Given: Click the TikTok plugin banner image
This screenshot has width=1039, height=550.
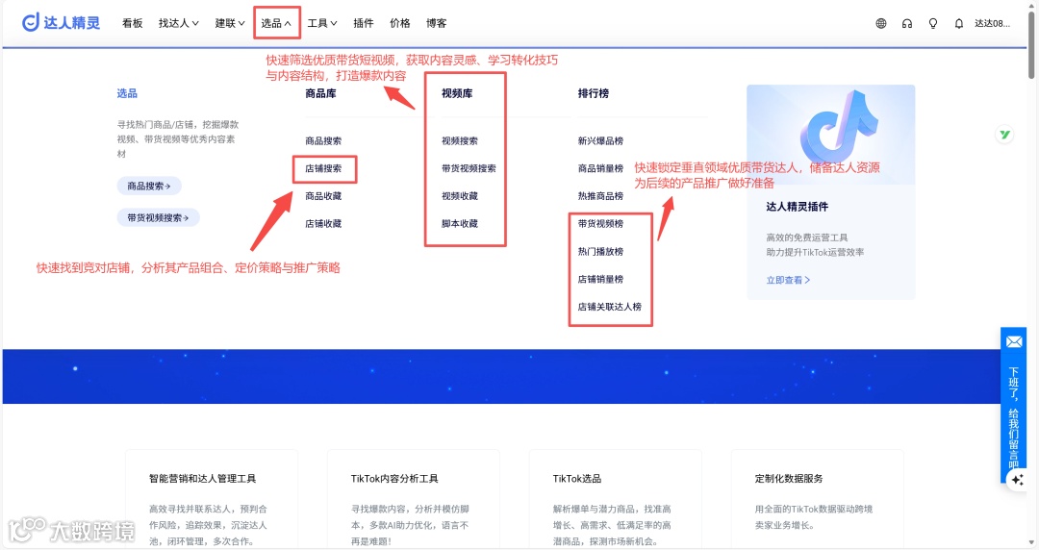Looking at the screenshot, I should coord(831,135).
